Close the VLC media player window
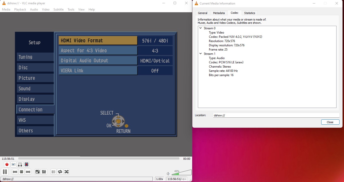Screen dimensions: 344x182 186,3
